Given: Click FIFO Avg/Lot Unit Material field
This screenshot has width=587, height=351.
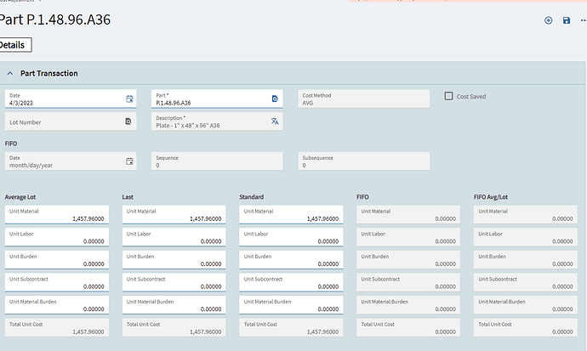Looking at the screenshot, I should [526, 215].
